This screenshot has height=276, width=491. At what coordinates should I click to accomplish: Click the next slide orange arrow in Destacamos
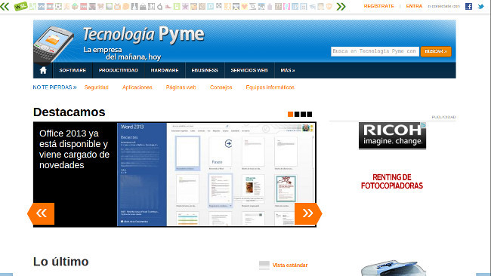point(308,213)
